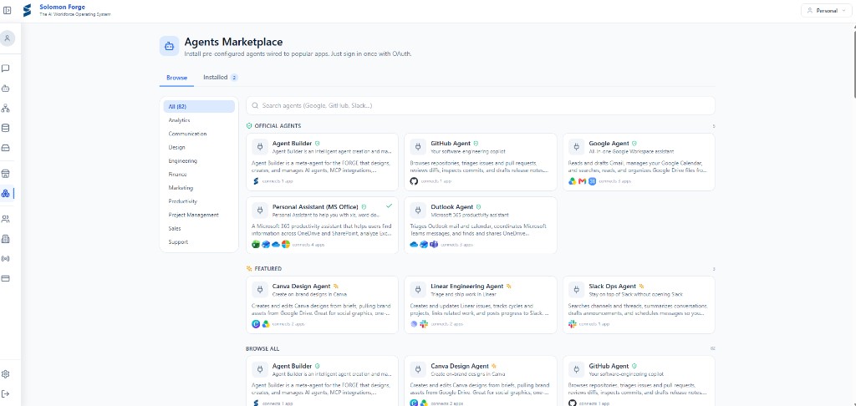The image size is (856, 406).
Task: Click the Agents Marketplace robot header icon
Action: (169, 47)
